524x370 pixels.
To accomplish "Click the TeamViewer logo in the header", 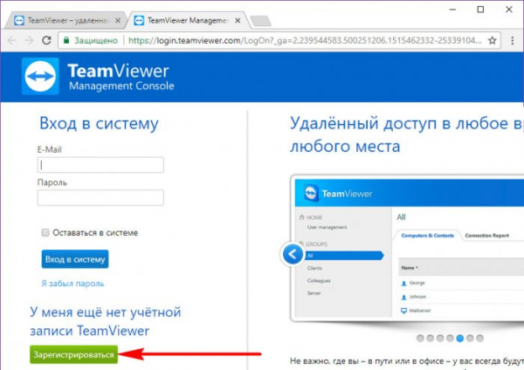I will click(40, 76).
